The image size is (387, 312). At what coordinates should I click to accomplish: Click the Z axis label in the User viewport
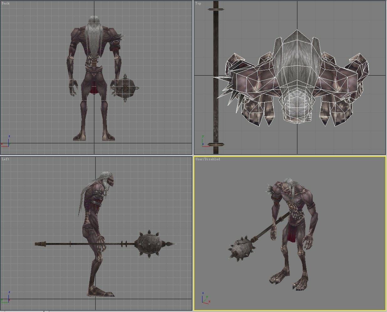pyautogui.click(x=202, y=292)
